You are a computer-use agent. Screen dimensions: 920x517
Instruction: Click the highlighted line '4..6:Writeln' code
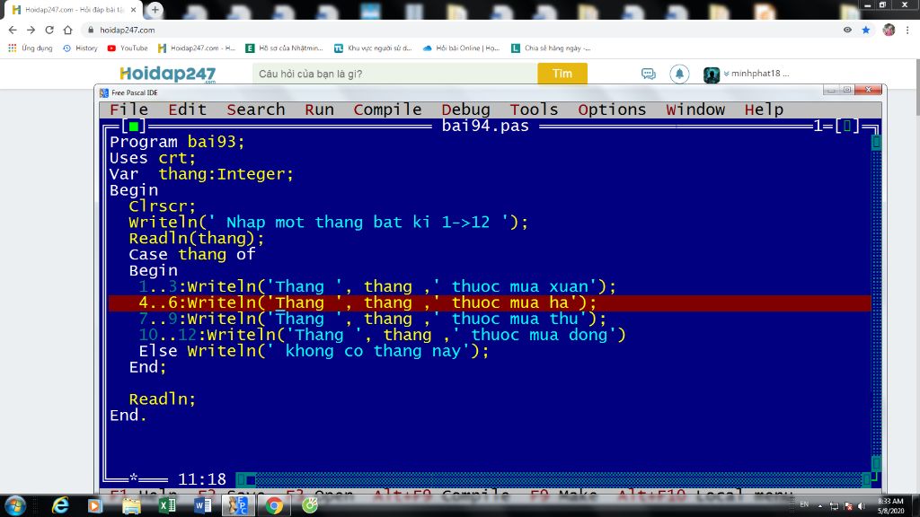coord(367,303)
